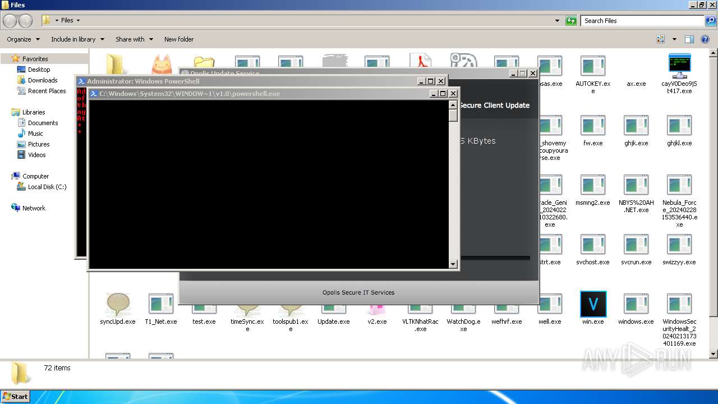The width and height of the screenshot is (718, 404).
Task: Select Computer in the navigation pane
Action: tap(35, 176)
